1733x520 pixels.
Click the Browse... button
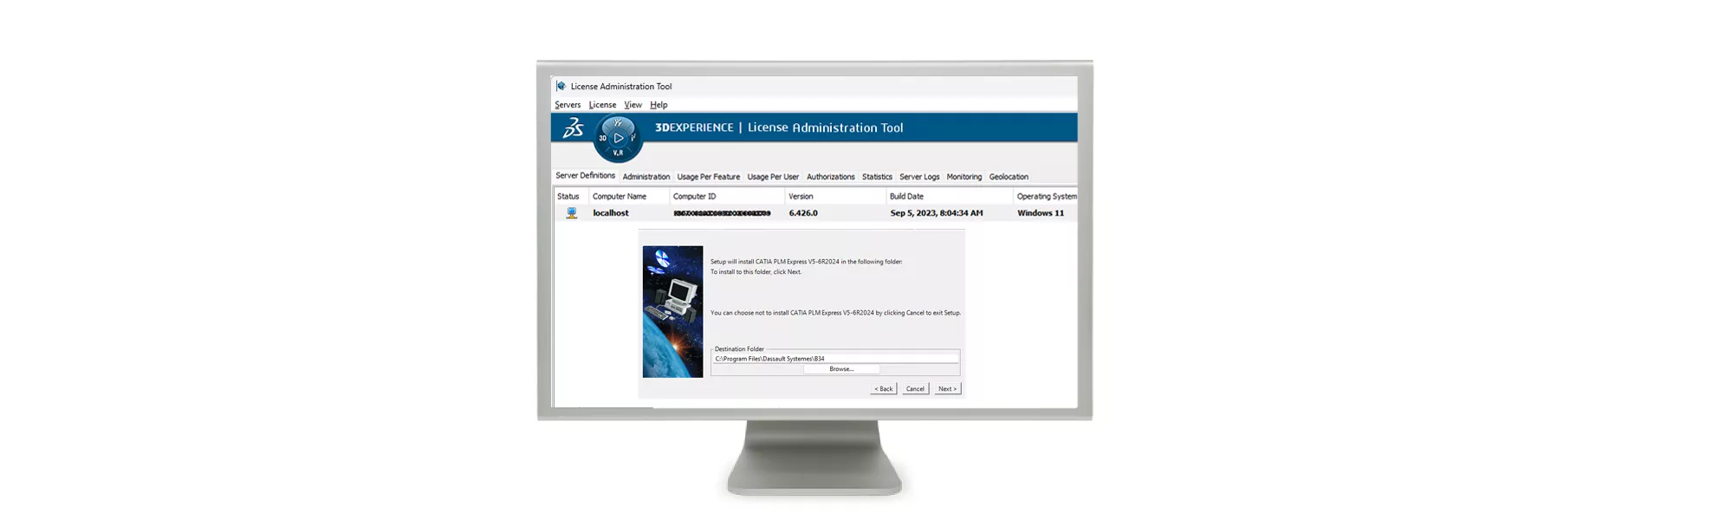[841, 369]
